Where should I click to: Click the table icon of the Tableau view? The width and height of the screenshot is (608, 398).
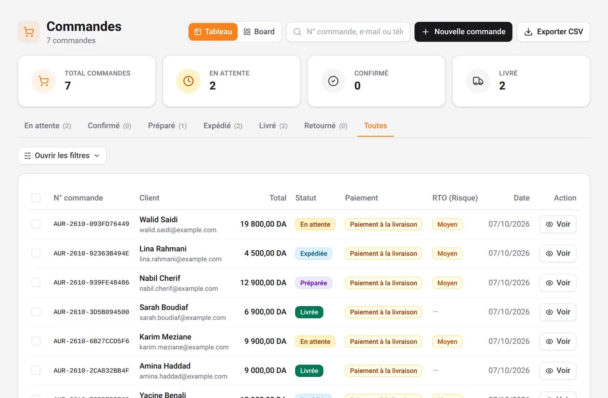[x=198, y=32]
